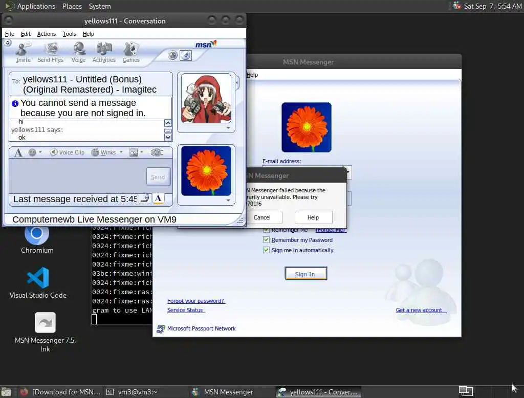Switch to text typing mode icon

click(159, 198)
